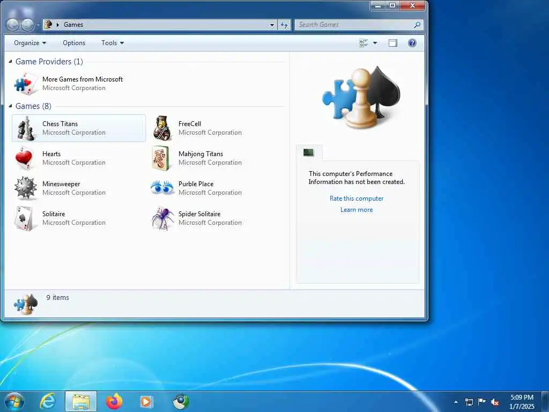Click the Games icon in details pane

[x=26, y=304]
